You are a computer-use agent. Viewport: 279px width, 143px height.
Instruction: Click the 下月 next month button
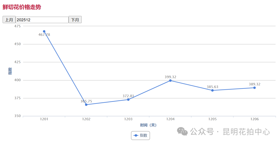click(x=75, y=20)
